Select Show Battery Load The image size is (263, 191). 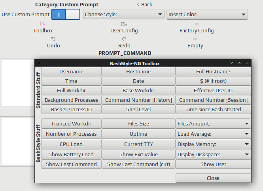(71, 154)
